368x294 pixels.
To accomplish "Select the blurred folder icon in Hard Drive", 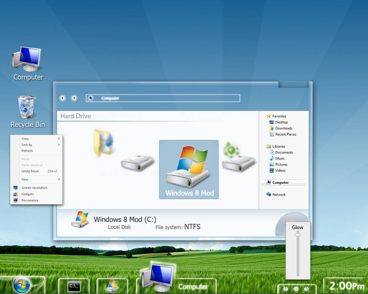I will [x=103, y=143].
